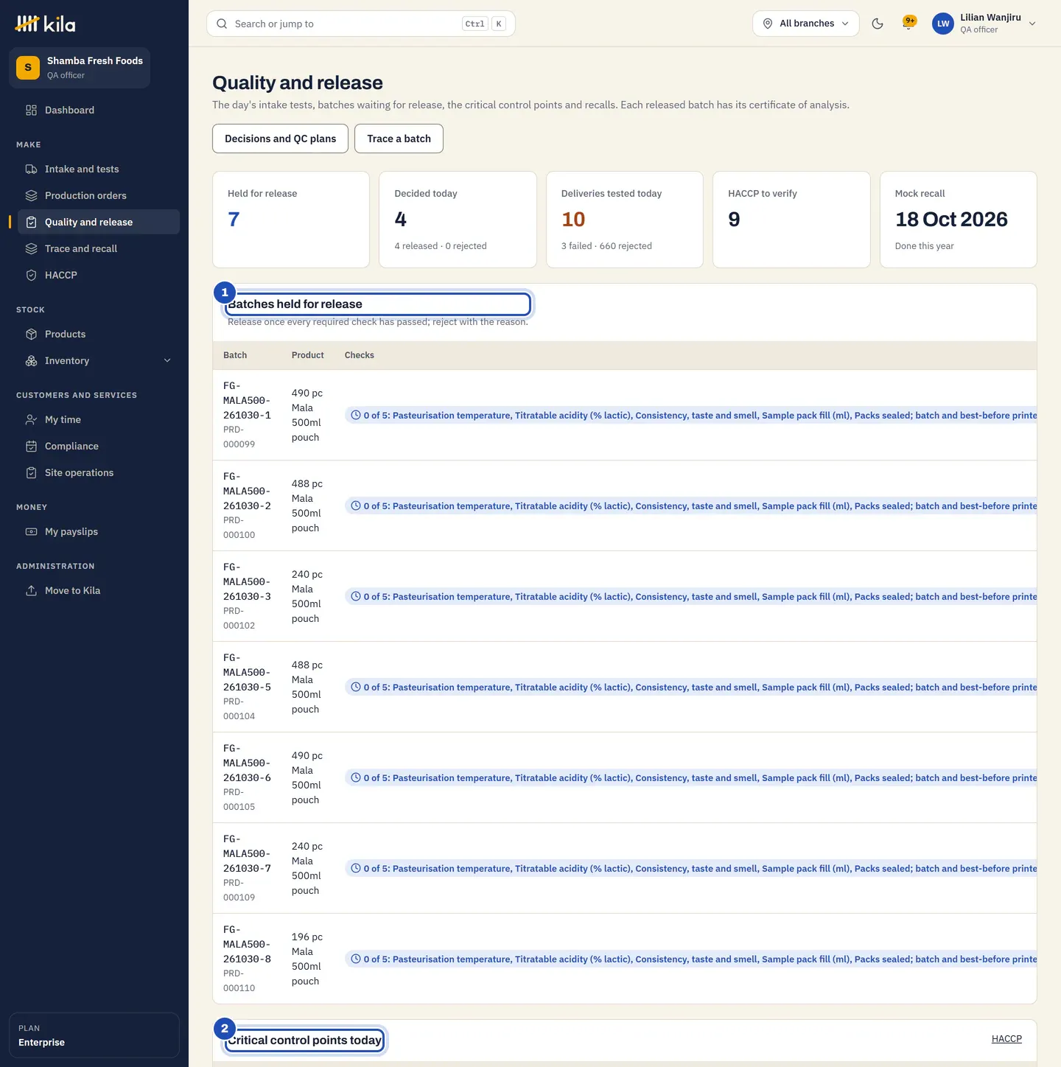
Task: Click the Kila logo icon
Action: 27,24
